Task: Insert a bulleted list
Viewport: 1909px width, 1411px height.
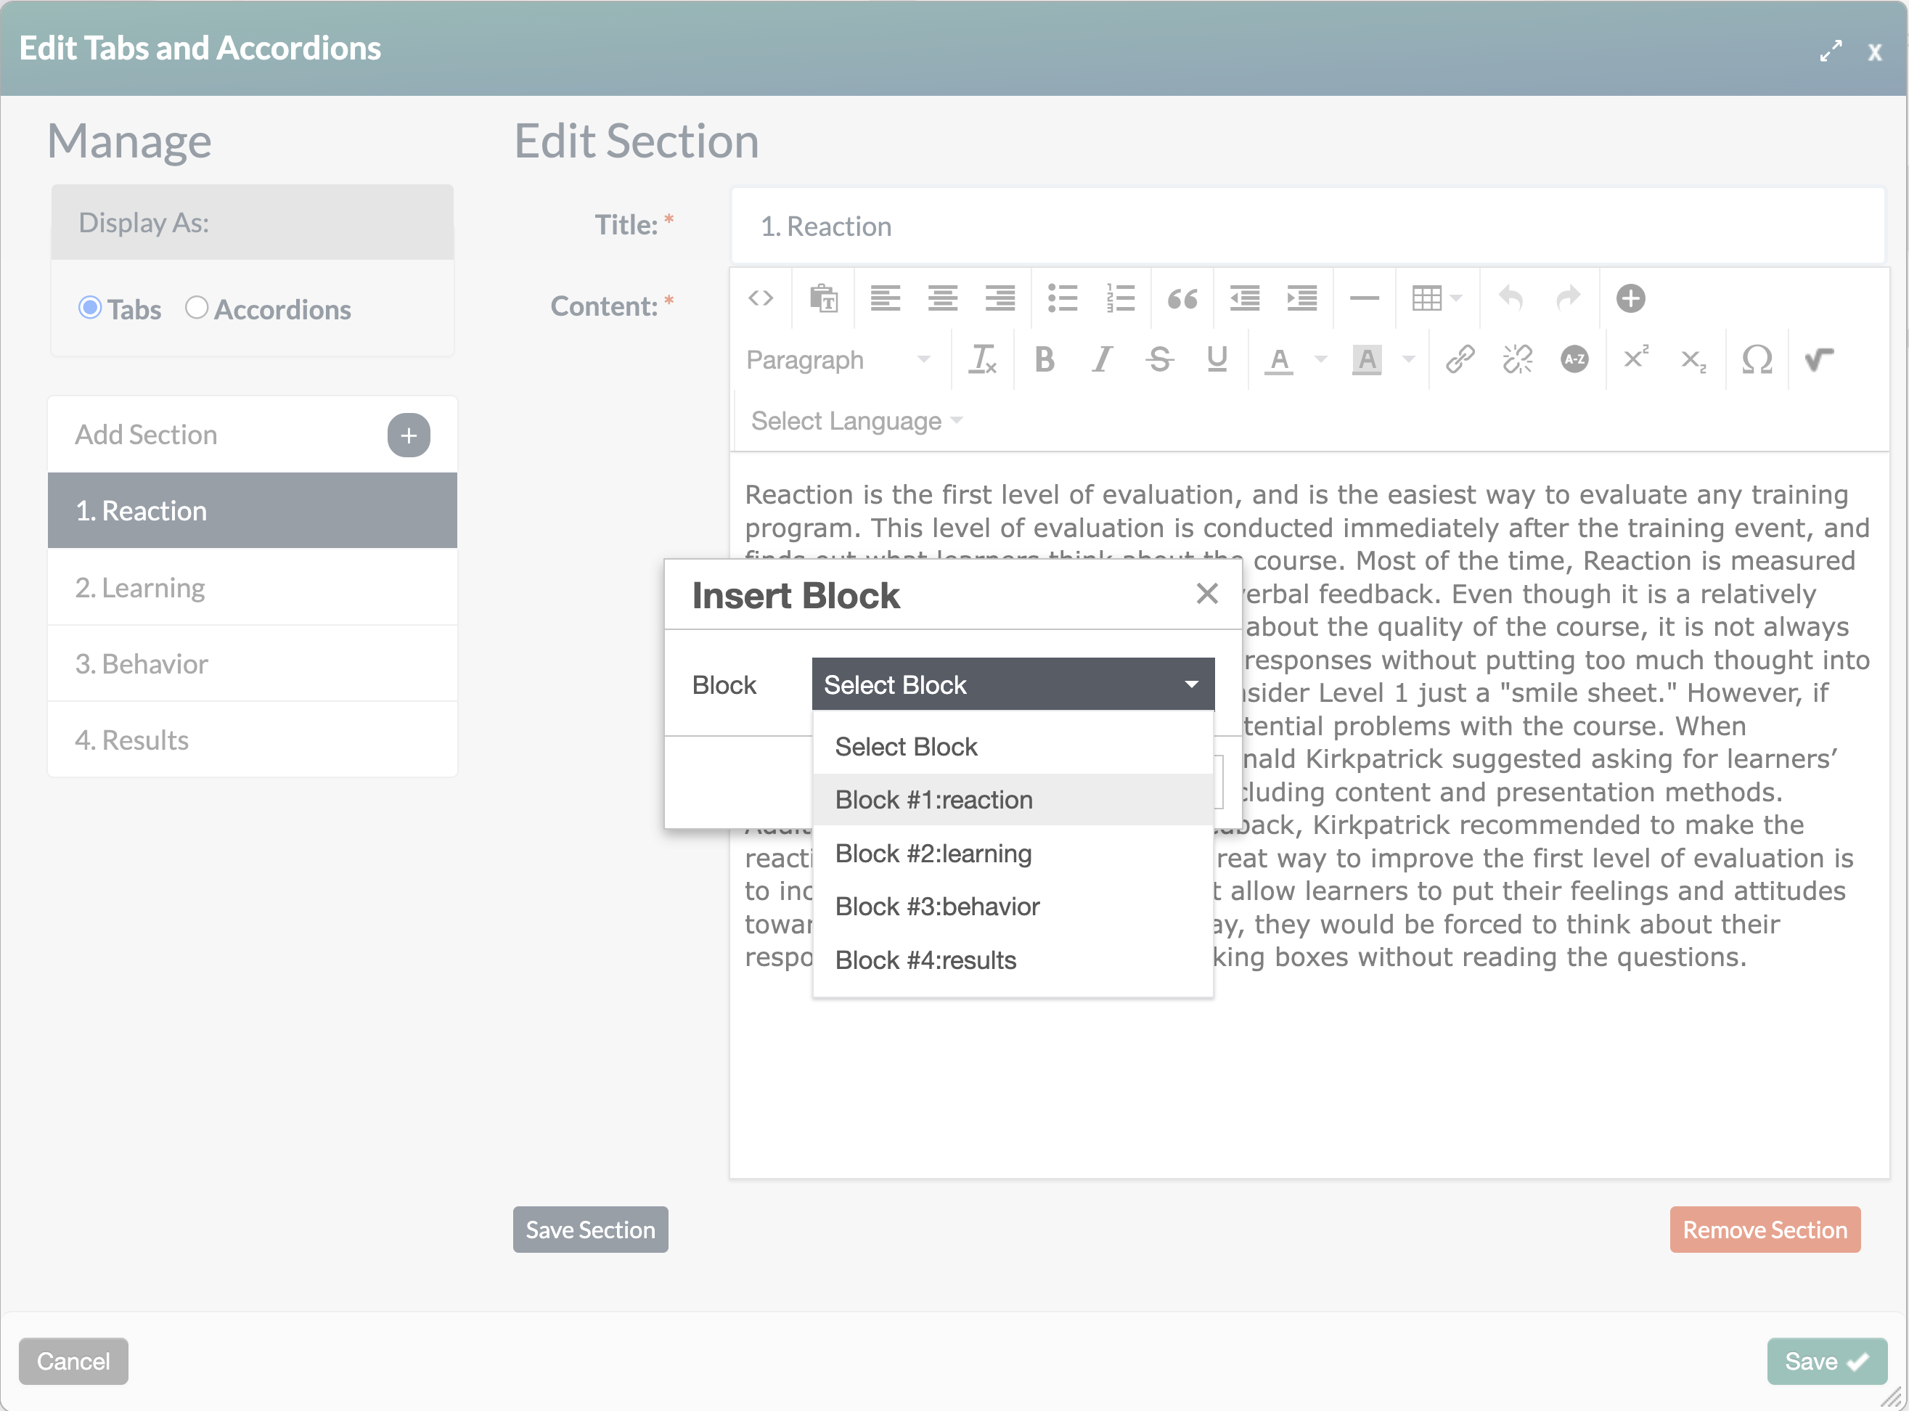Action: [x=1063, y=298]
